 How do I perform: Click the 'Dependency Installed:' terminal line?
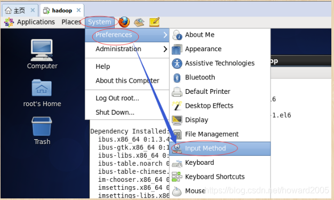click(x=130, y=131)
